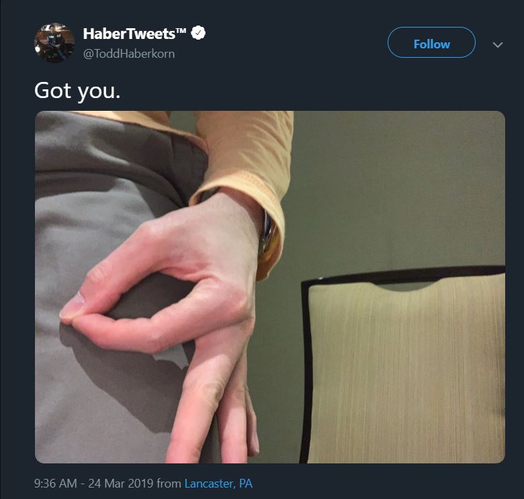Click the blue verified badge checkmark
This screenshot has width=524, height=499.
tap(198, 33)
